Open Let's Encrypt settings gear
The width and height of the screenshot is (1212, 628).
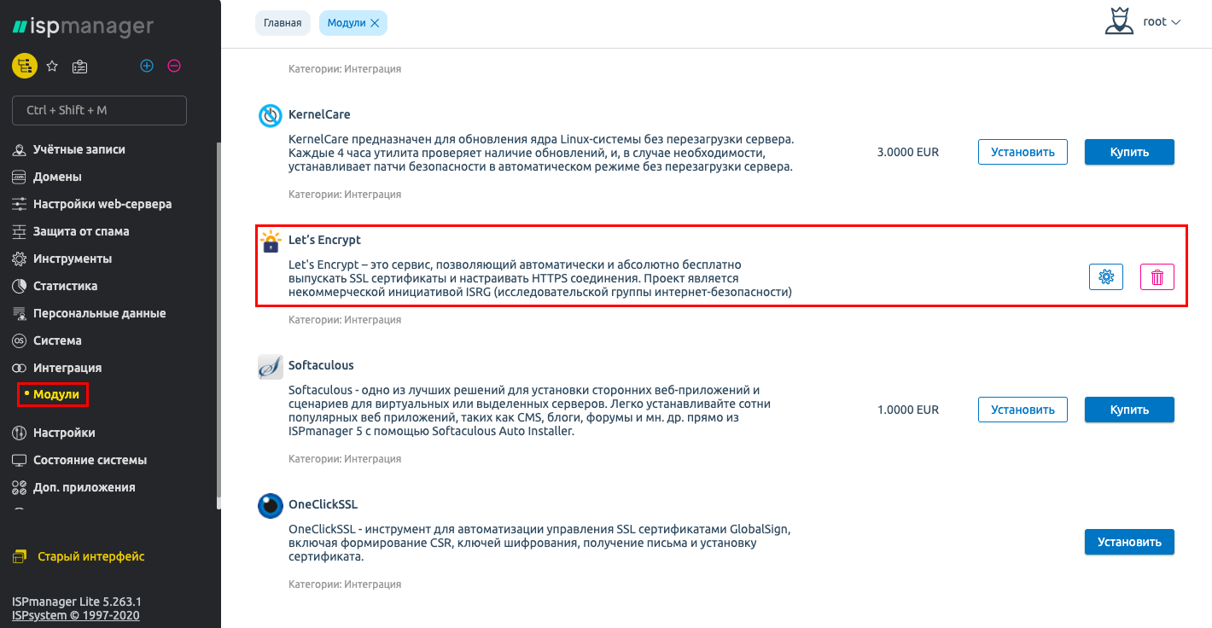tap(1106, 276)
